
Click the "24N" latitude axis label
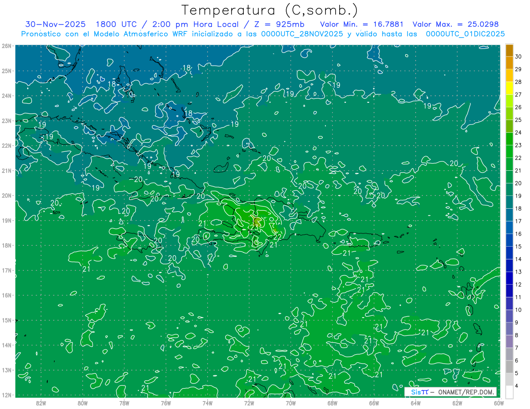tap(7, 96)
